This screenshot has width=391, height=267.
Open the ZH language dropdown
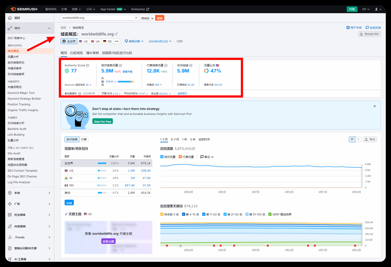366,9
